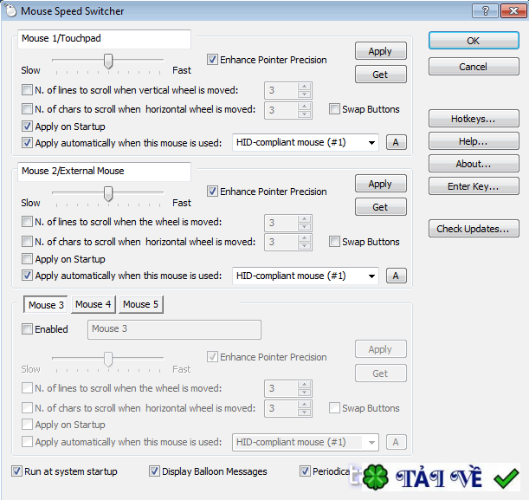Enable wheel lines checkbox for Mouse 2

(x=27, y=222)
